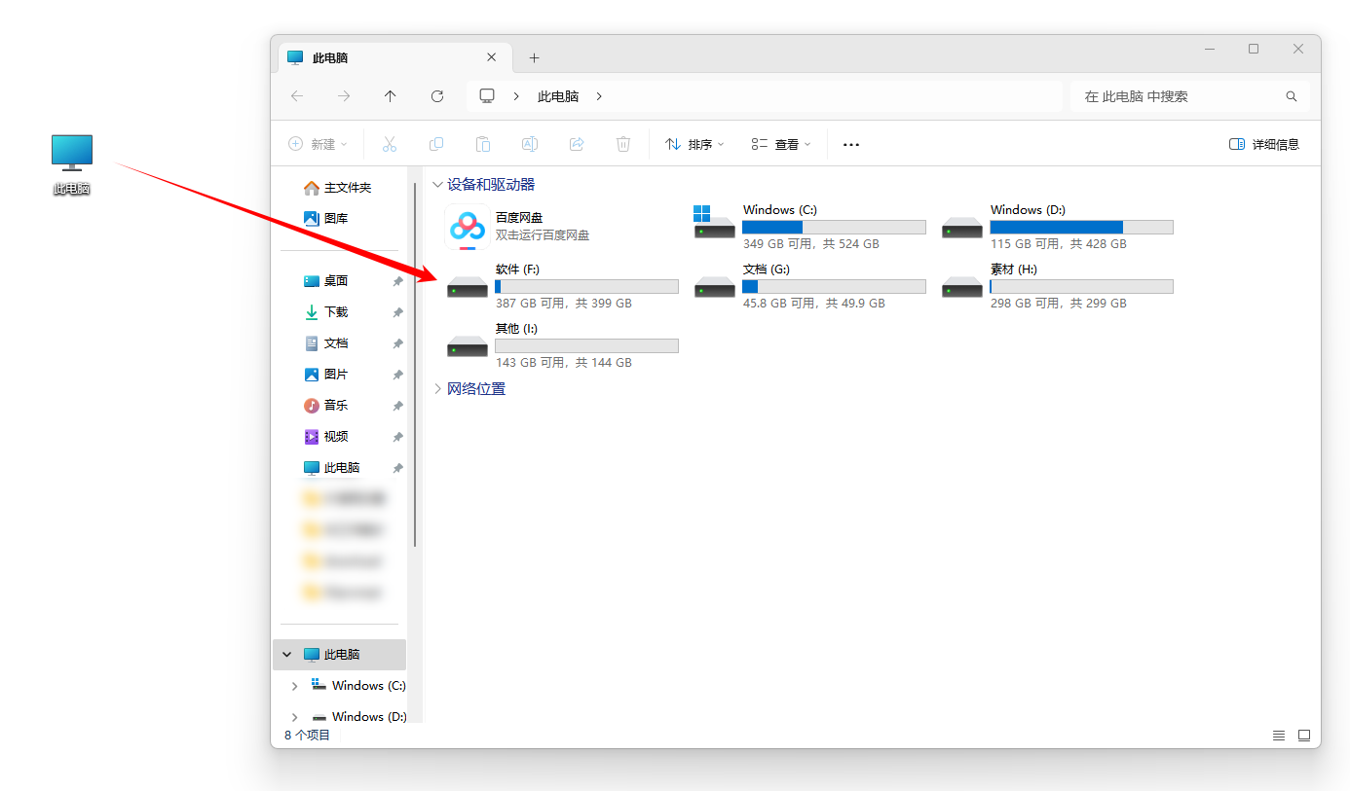
Task: Switch to large thumbnails view icon
Action: (1304, 736)
